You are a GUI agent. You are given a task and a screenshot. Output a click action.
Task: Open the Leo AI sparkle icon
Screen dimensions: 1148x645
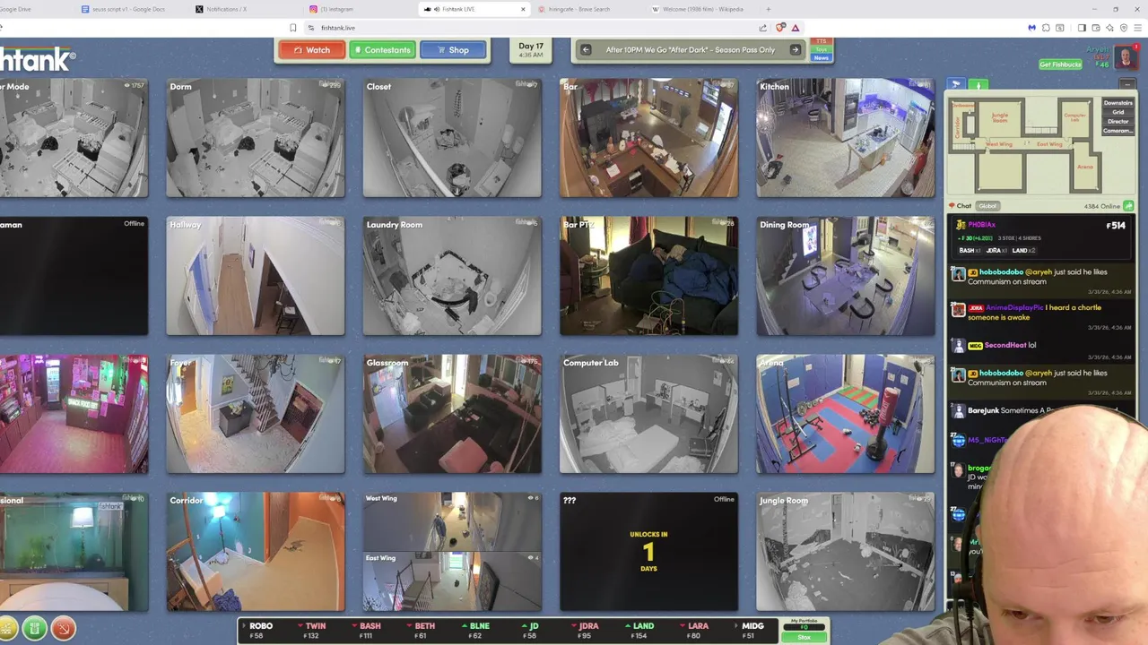(x=1109, y=28)
